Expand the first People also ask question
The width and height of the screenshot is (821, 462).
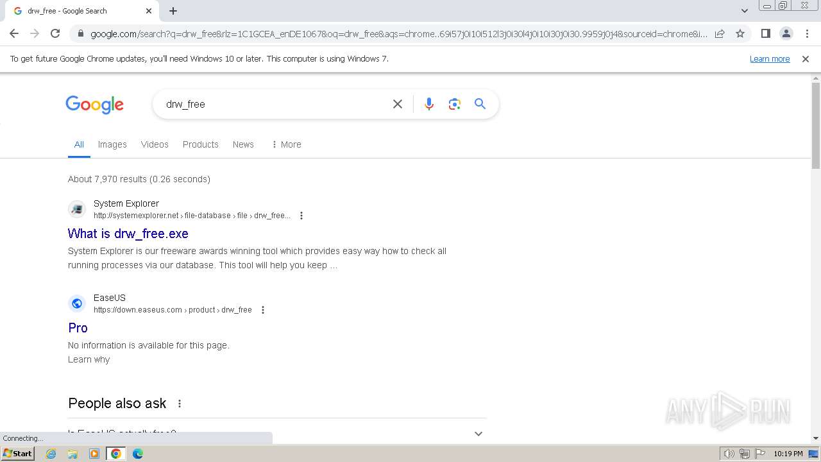[x=277, y=433]
